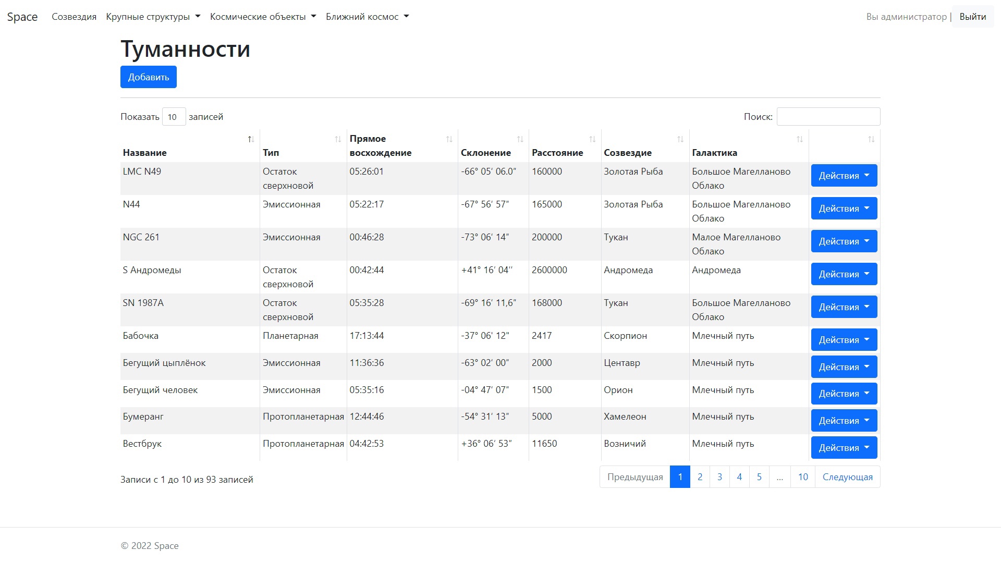Select Созвездия in the top navigation
Screen dimensions: 1001x563
[x=74, y=16]
